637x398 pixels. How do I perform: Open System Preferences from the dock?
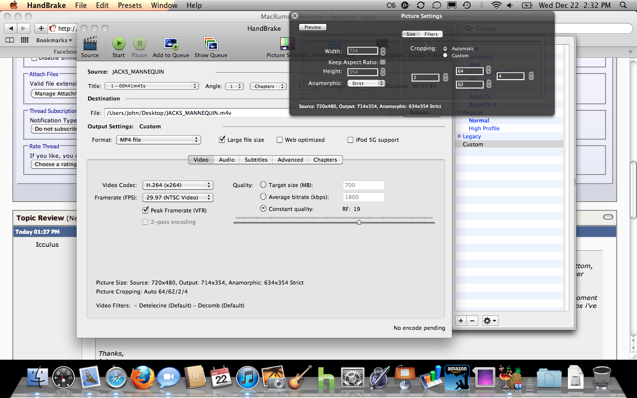pos(352,378)
